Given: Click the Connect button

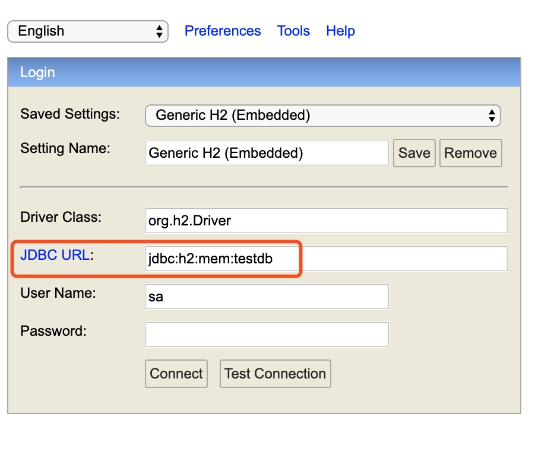Looking at the screenshot, I should click(x=176, y=374).
